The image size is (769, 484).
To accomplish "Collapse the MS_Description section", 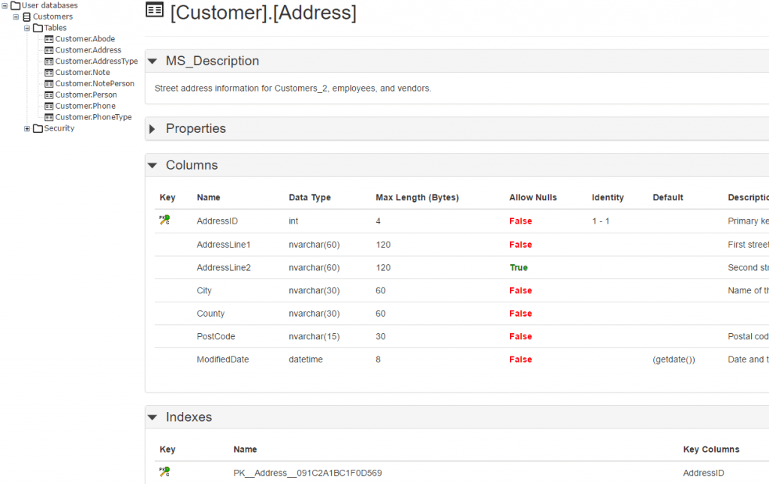I will pyautogui.click(x=152, y=61).
